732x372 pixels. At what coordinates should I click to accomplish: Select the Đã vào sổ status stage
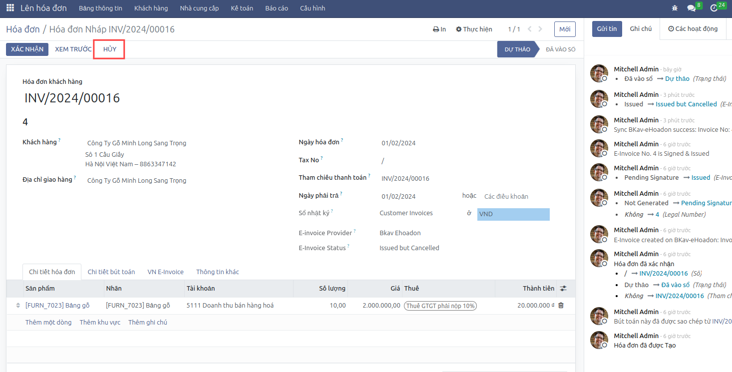560,49
